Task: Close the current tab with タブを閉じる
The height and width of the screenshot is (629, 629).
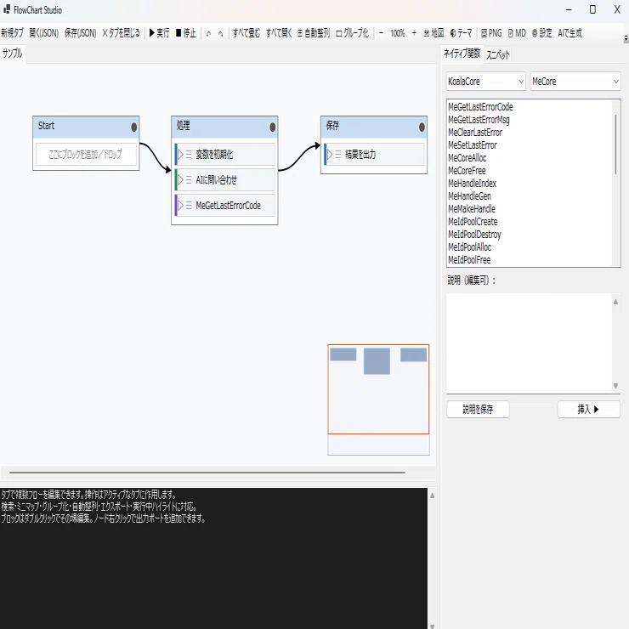Action: [121, 33]
